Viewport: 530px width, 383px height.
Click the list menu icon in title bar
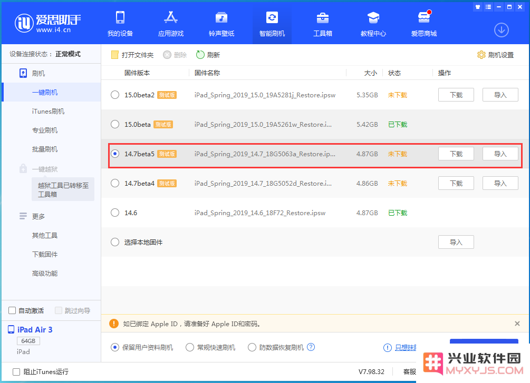tap(488, 7)
